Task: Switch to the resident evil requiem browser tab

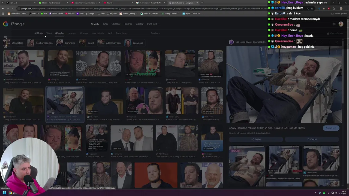Action: [x=86, y=3]
